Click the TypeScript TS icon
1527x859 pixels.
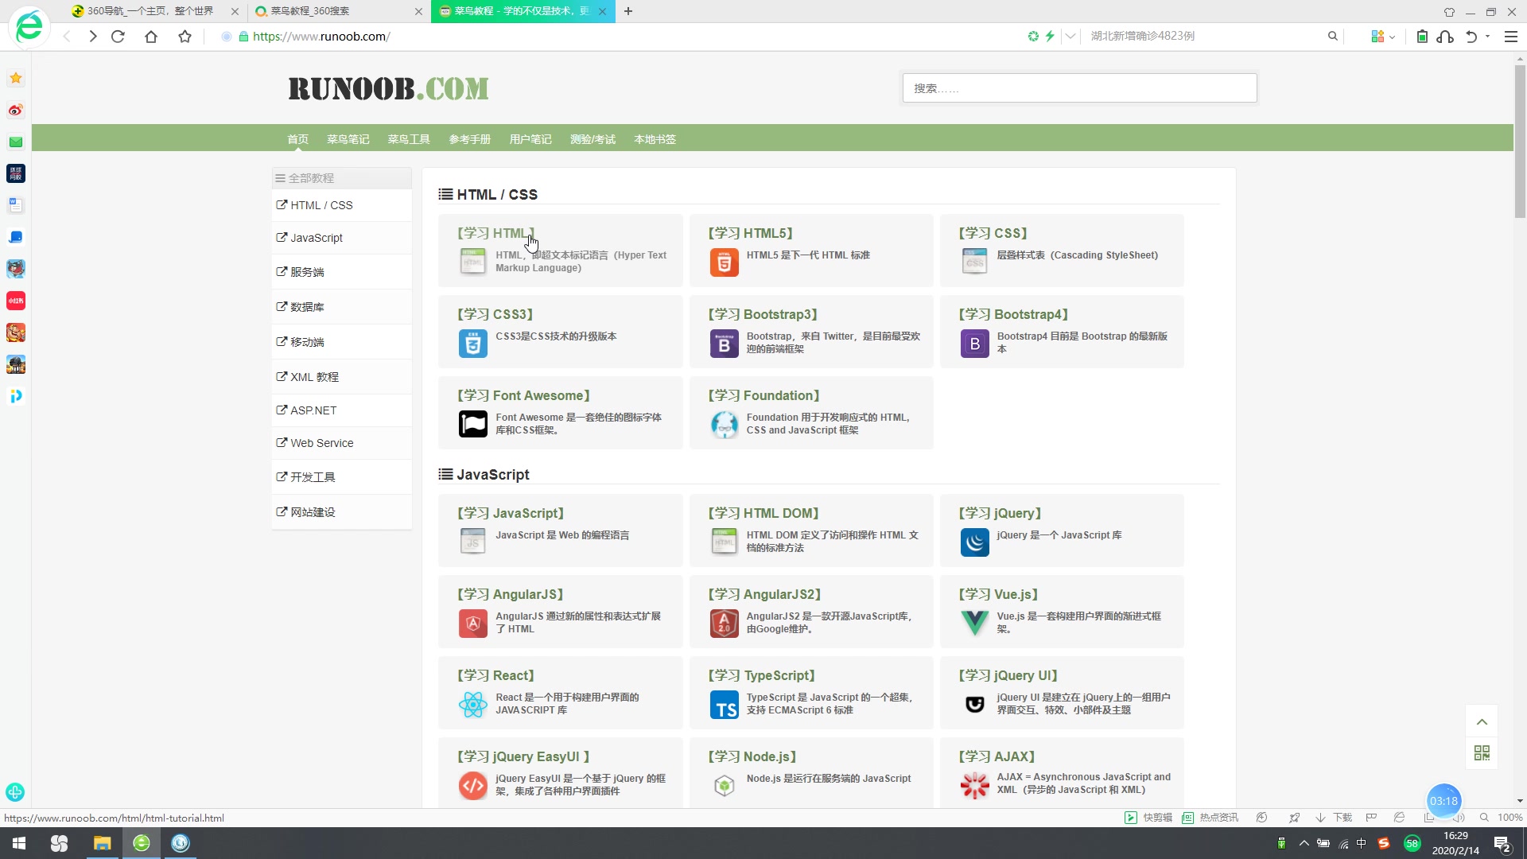pos(724,704)
